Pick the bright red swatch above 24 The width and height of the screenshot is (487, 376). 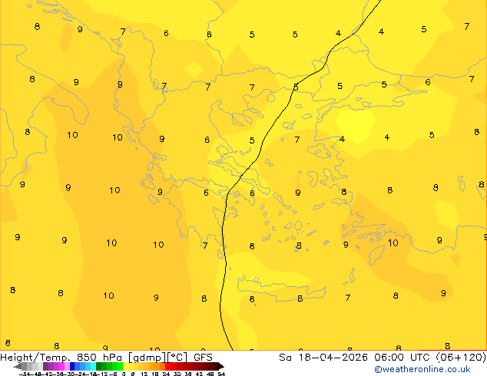click(167, 366)
